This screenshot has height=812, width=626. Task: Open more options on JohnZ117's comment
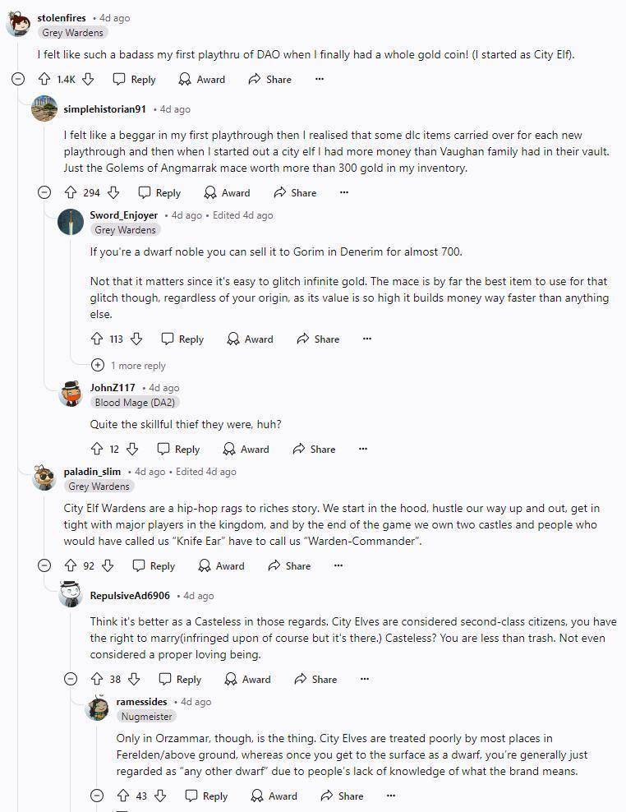coord(363,449)
